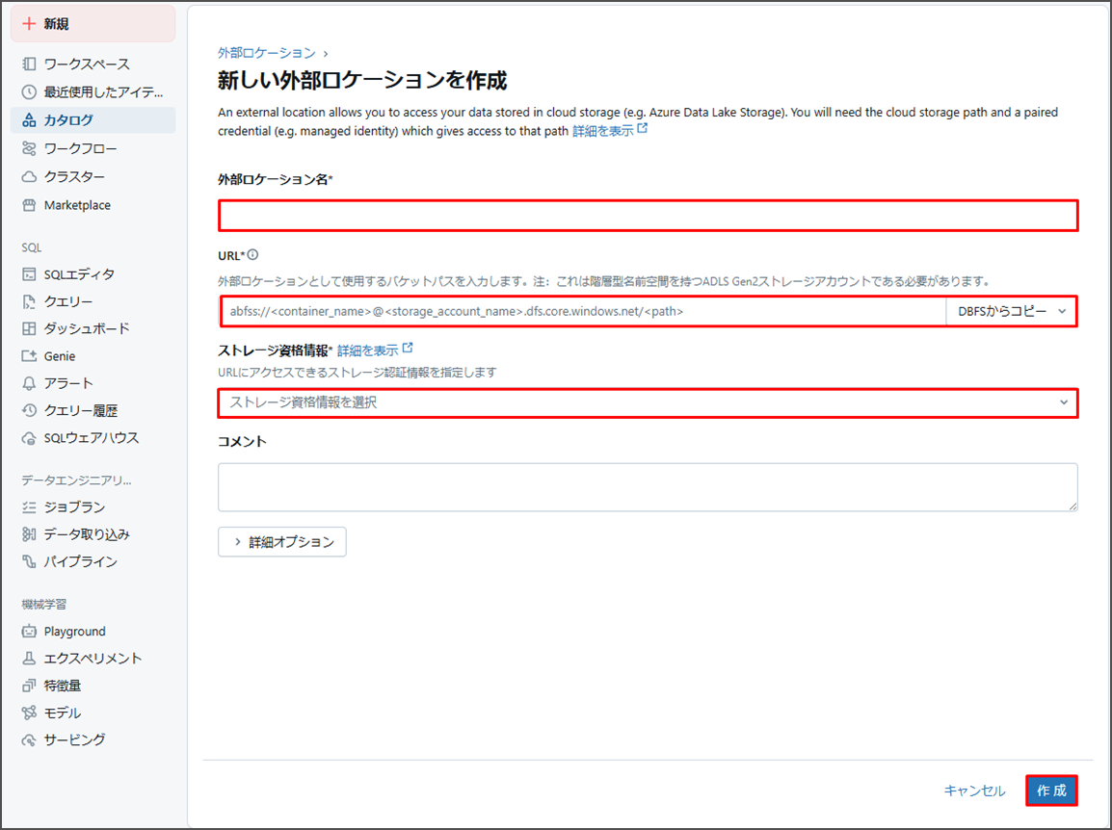Open ワークスペース in the sidebar
Viewport: 1112px width, 830px height.
[x=93, y=64]
